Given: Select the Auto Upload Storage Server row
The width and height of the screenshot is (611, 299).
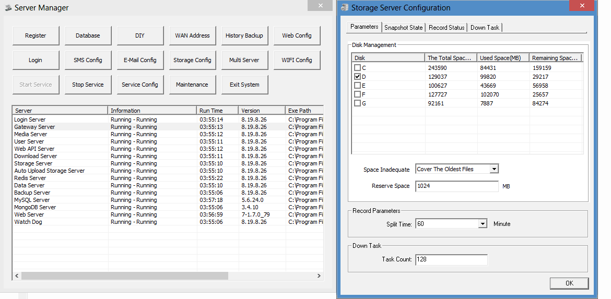Looking at the screenshot, I should click(x=168, y=171).
